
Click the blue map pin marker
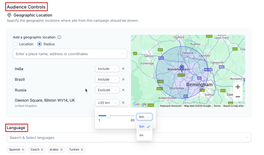[x=182, y=68]
